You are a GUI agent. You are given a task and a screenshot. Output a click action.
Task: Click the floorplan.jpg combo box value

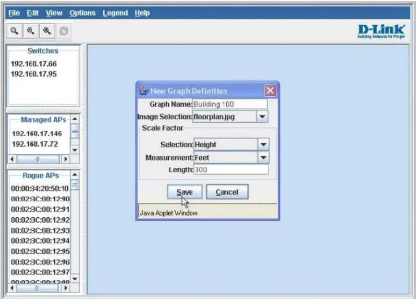224,117
